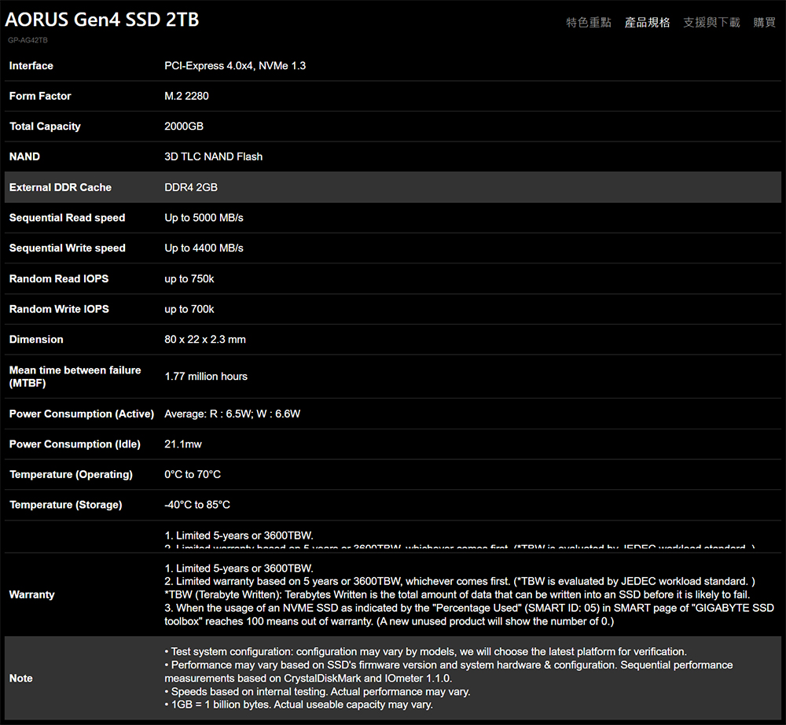Select the Test system configuration note
786x725 pixels.
click(x=425, y=652)
